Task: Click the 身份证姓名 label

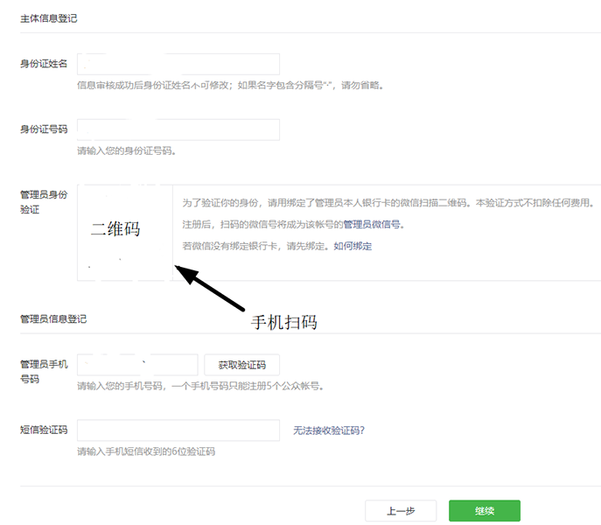Action: [x=44, y=64]
